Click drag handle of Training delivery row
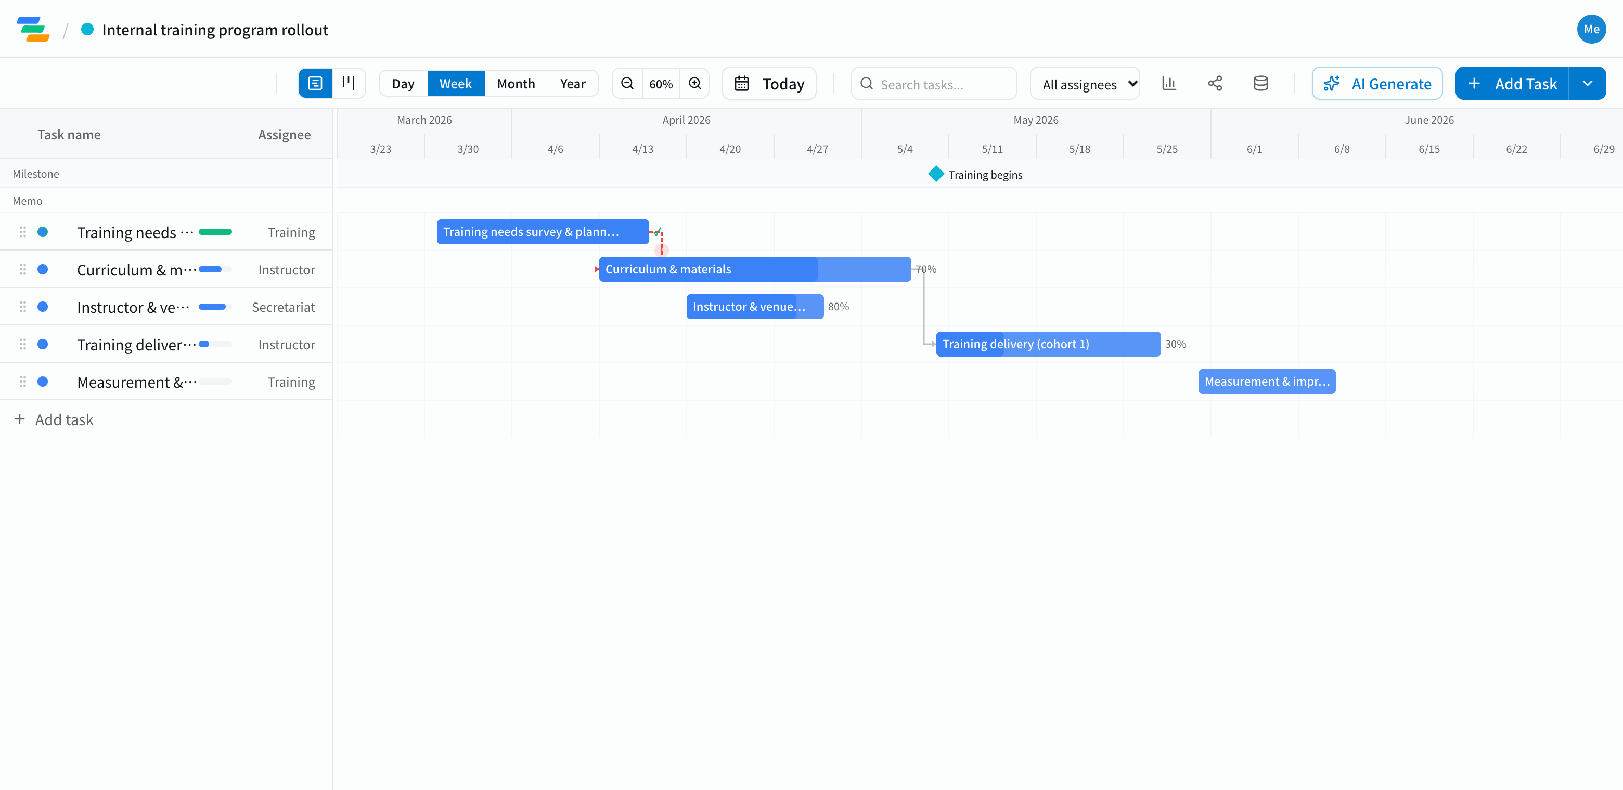The width and height of the screenshot is (1623, 790). (23, 345)
